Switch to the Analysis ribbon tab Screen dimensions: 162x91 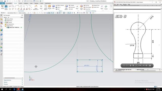pyautogui.click(x=26, y=3)
